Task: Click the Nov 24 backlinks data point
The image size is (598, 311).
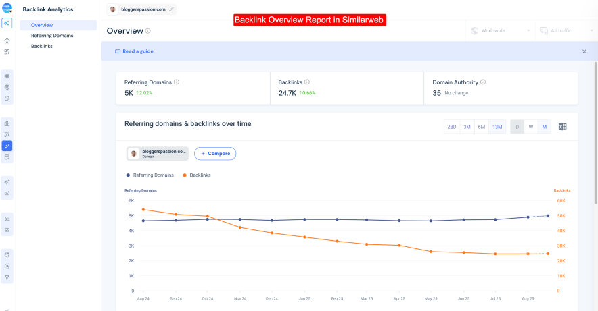Action: 240,227
